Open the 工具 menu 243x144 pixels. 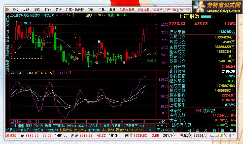[101, 10]
